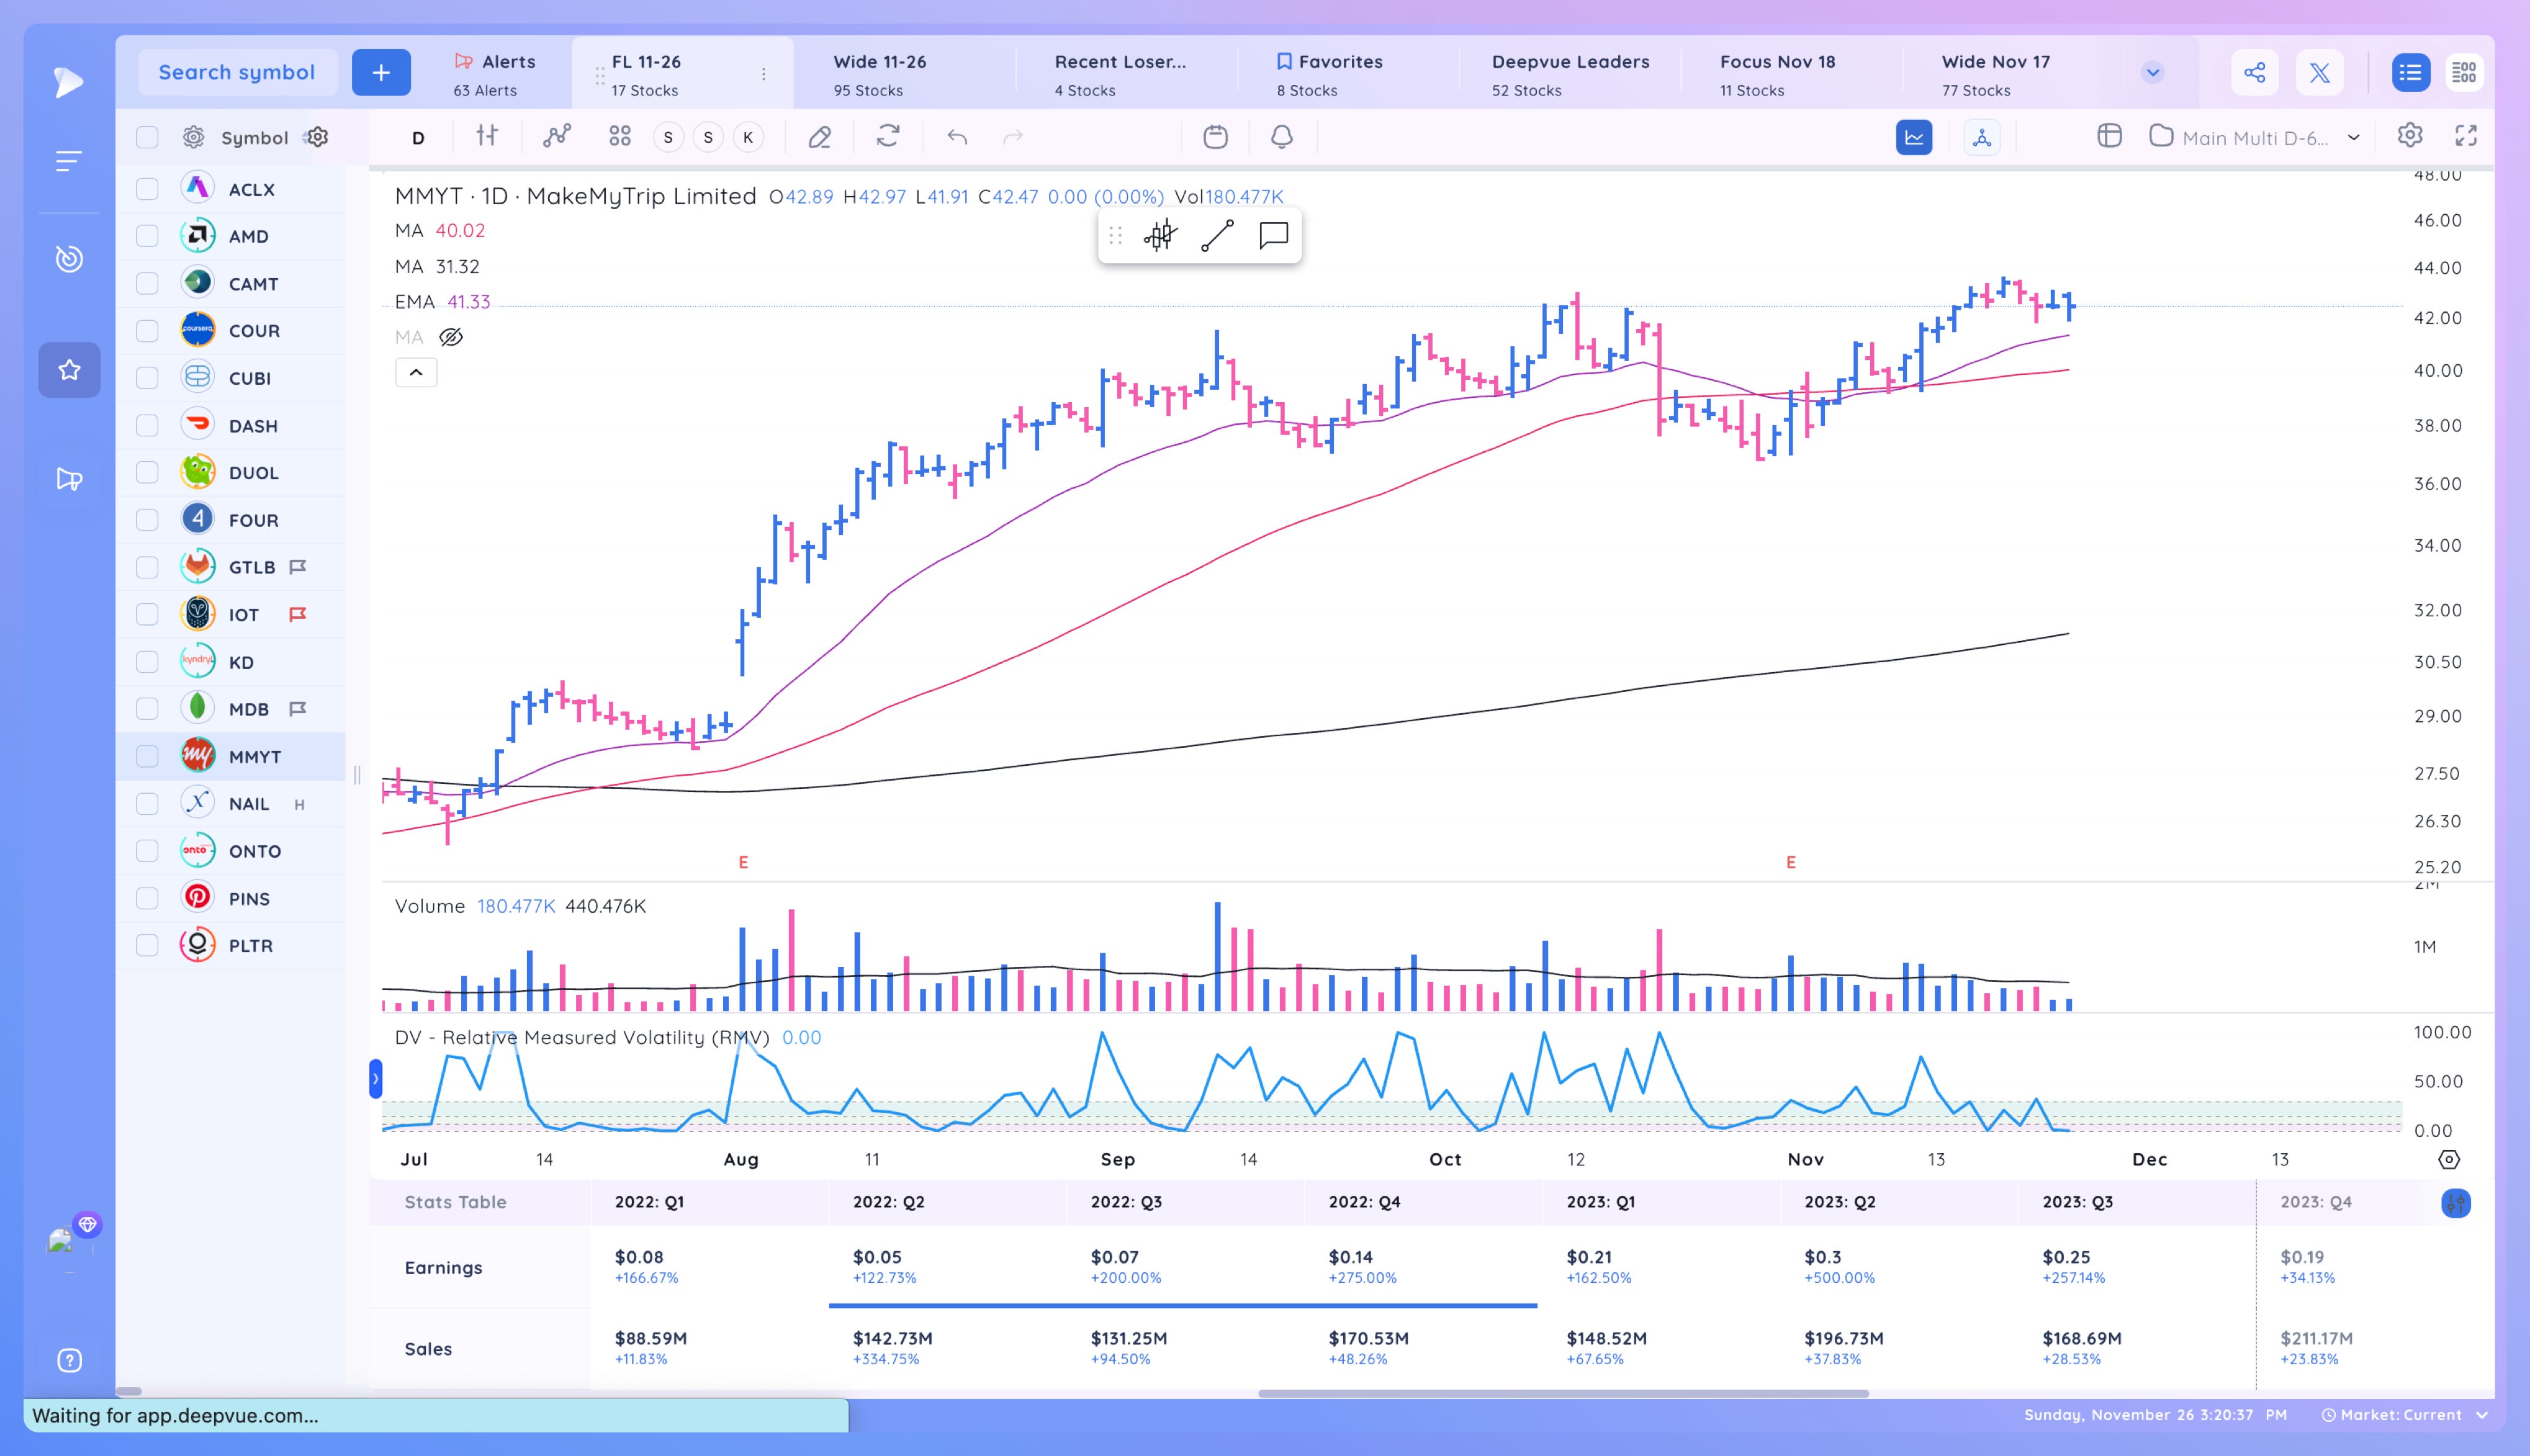Click the blue plus add button
Viewport: 2530px width, 1456px height.
click(x=381, y=72)
